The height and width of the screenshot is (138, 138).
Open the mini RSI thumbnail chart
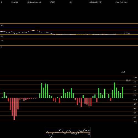68,132
